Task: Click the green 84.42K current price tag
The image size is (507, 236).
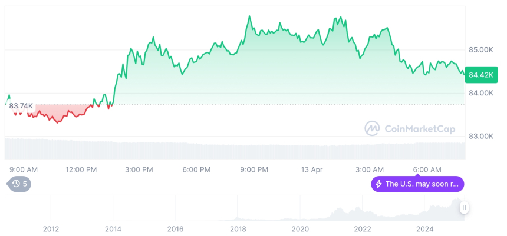Action: coord(481,75)
